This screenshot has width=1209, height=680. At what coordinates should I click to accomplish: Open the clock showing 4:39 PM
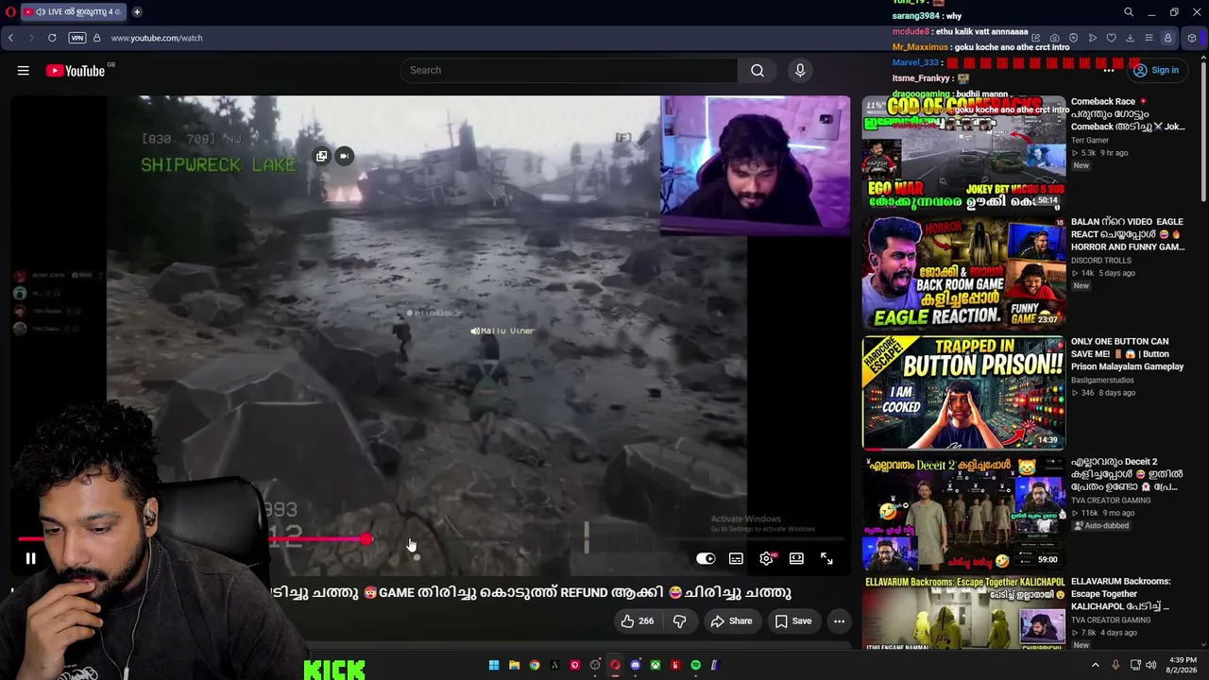coord(1183,665)
